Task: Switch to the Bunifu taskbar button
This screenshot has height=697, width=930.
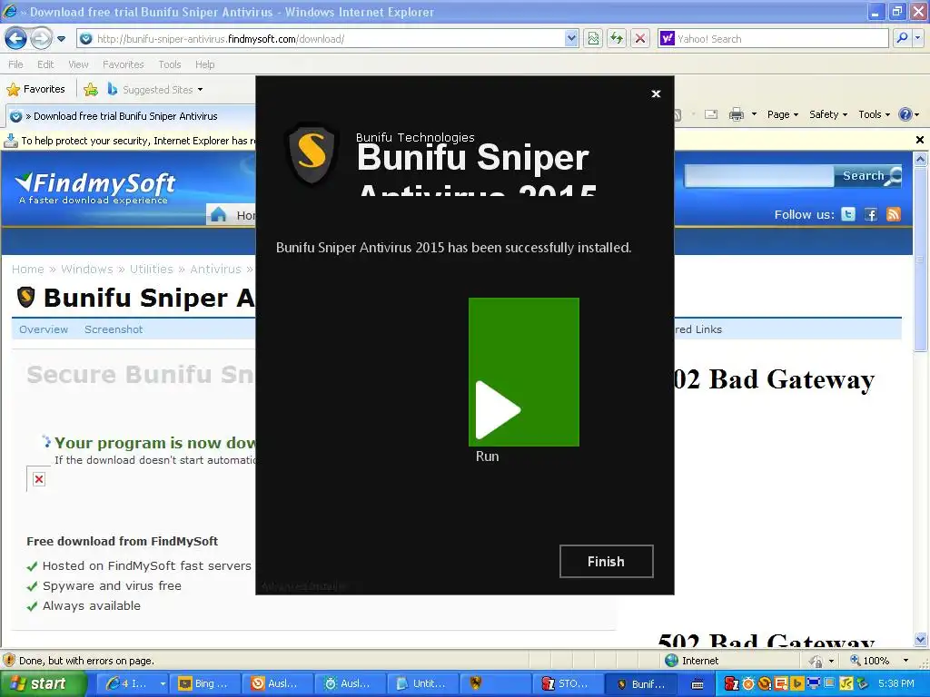Action: tap(640, 684)
